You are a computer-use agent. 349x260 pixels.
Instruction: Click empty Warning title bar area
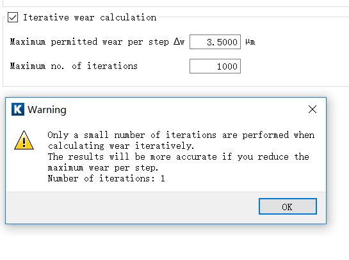click(187, 109)
